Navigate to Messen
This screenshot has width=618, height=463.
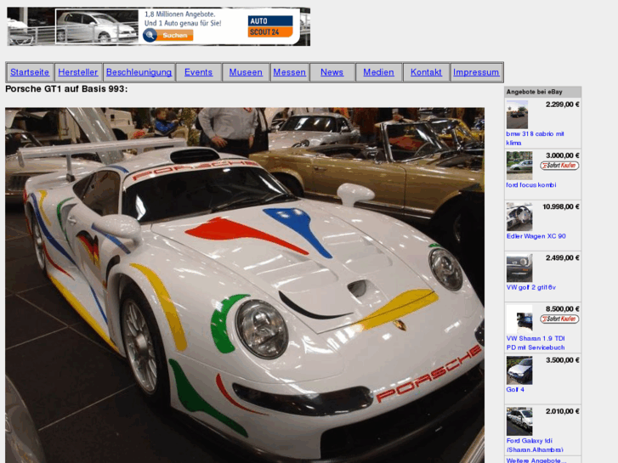coord(289,72)
